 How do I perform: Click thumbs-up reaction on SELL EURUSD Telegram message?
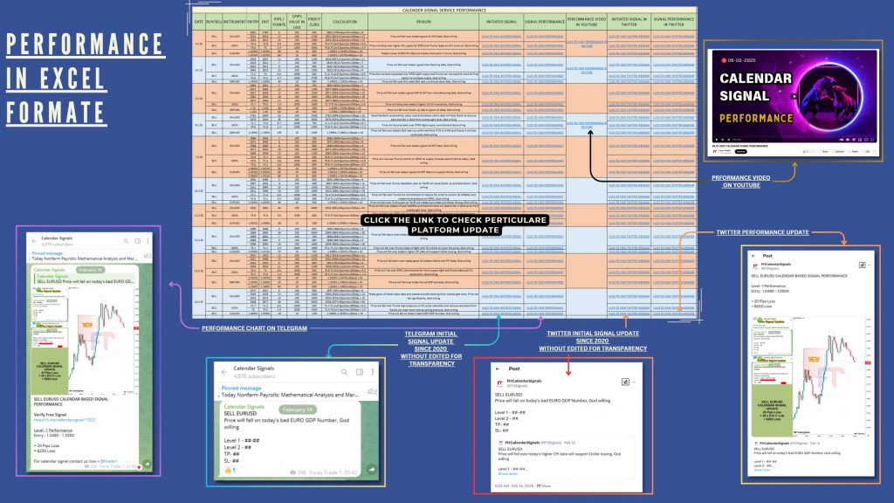point(230,470)
